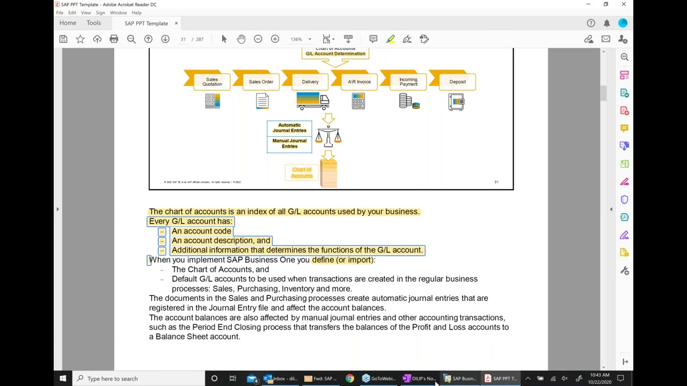Switch to SAP Business One in taskbar
The image size is (687, 386).
[x=460, y=378]
